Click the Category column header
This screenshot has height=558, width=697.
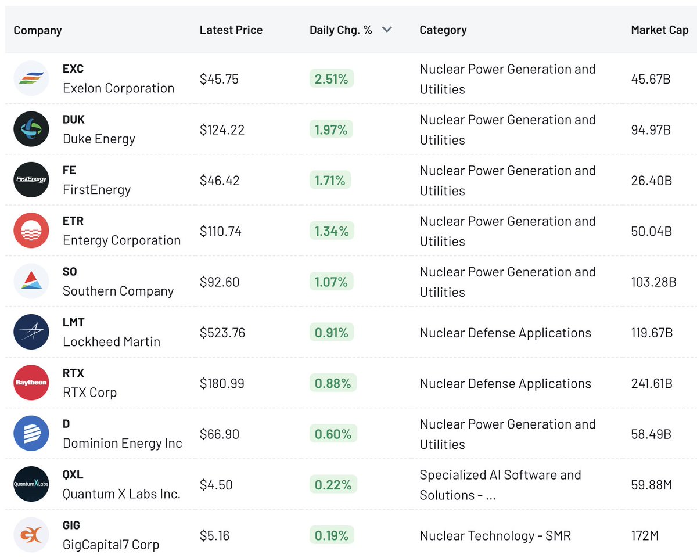443,30
